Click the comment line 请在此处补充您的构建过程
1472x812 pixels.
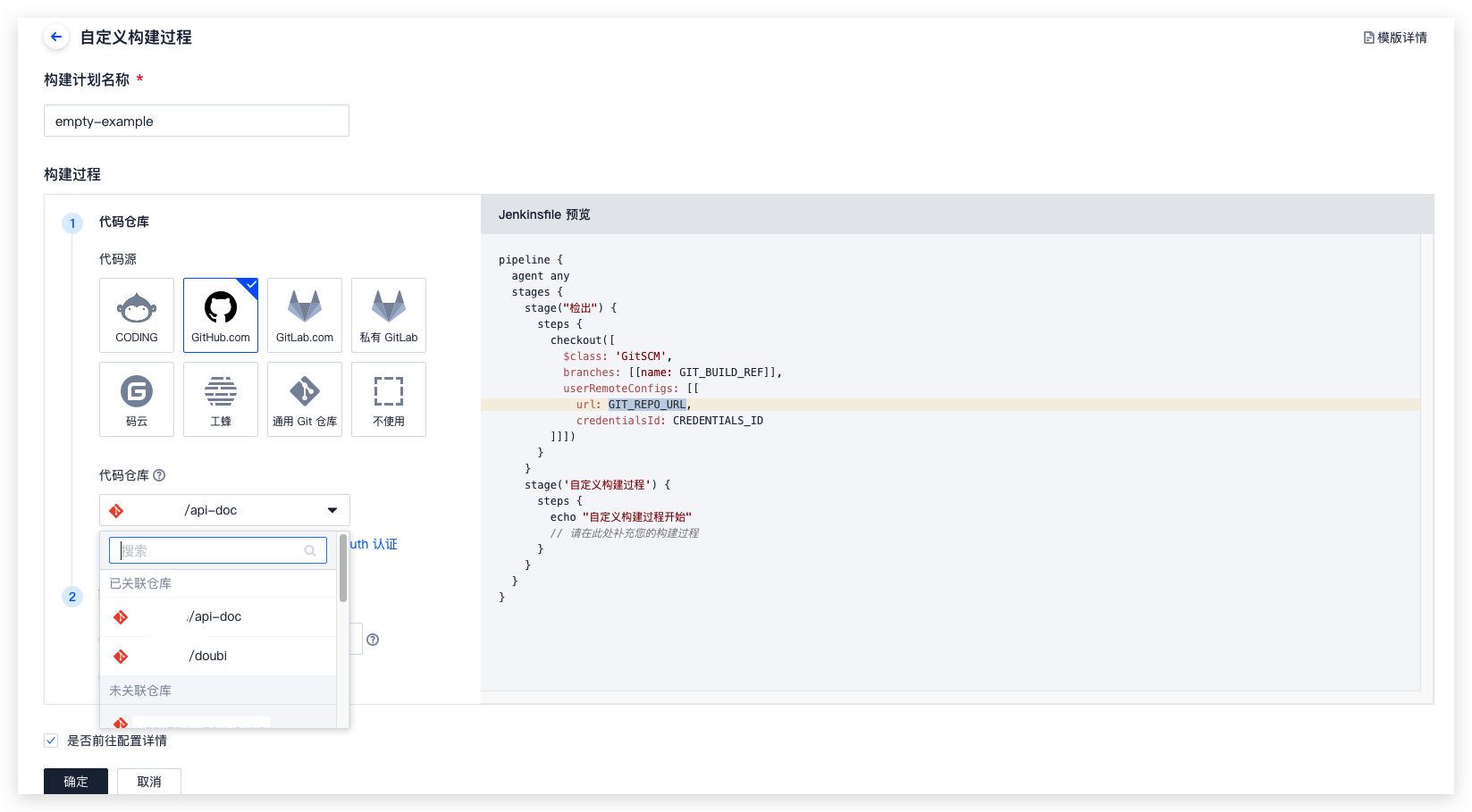tap(625, 533)
